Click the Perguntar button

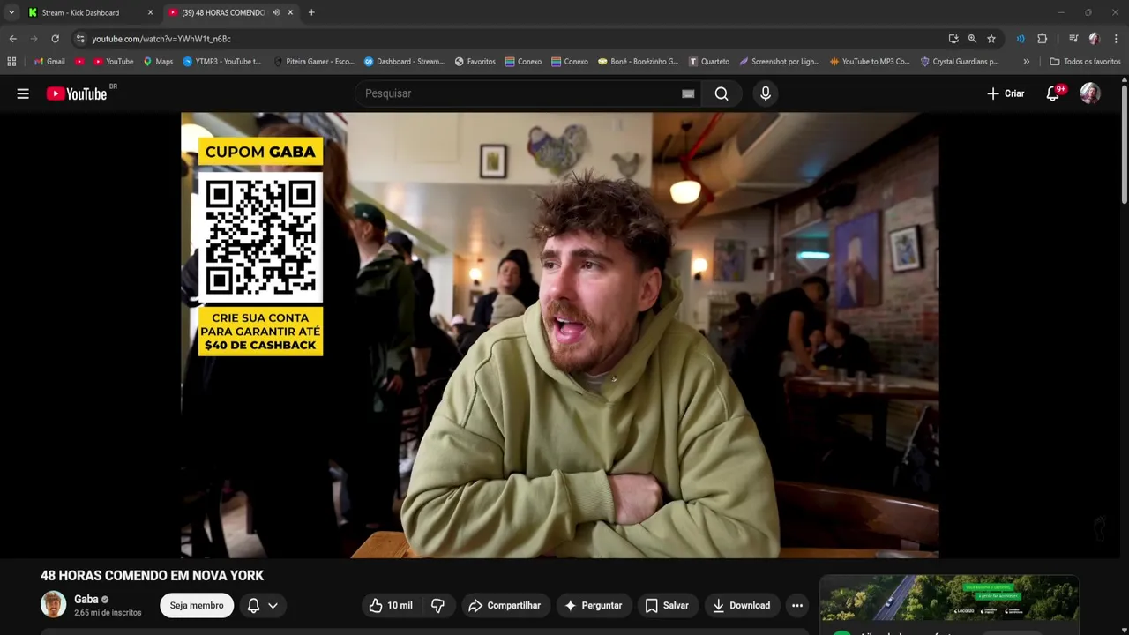[594, 605]
